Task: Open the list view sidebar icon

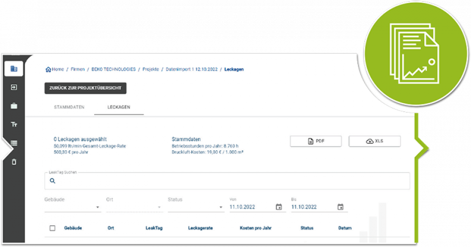Action: tap(14, 143)
